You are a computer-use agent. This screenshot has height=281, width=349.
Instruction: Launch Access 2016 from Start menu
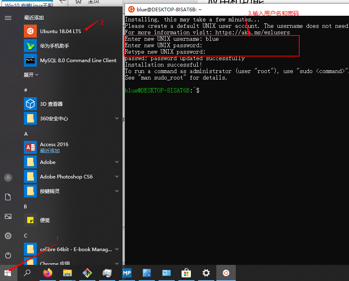coord(71,147)
